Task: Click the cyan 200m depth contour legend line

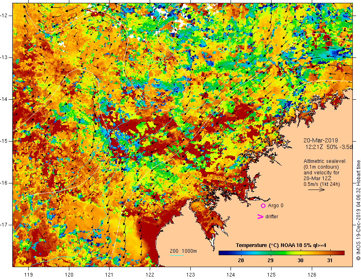Action: 176,255
